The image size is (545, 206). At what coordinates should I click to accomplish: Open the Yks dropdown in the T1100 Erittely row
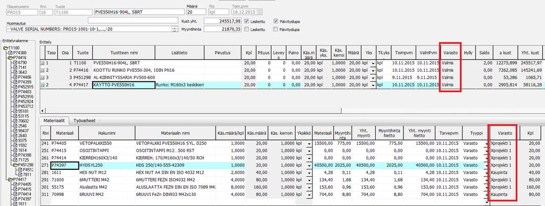373,64
